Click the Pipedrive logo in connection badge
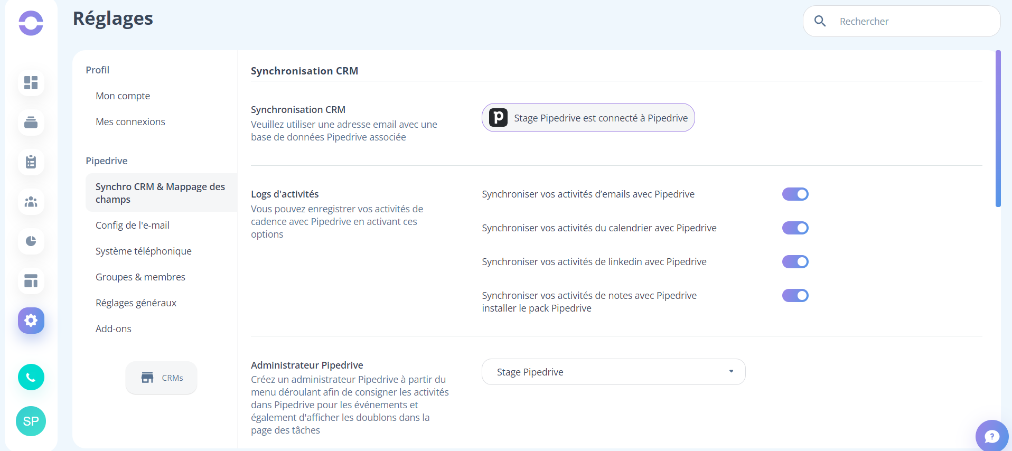 point(498,117)
